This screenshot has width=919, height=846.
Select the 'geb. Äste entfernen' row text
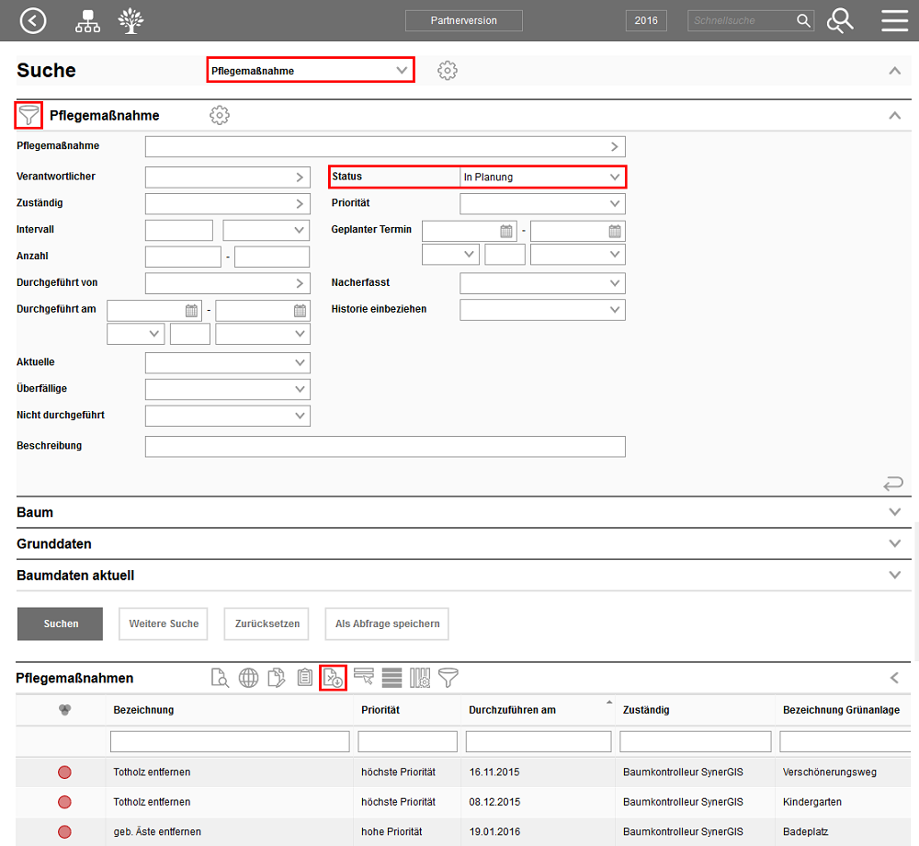click(157, 832)
